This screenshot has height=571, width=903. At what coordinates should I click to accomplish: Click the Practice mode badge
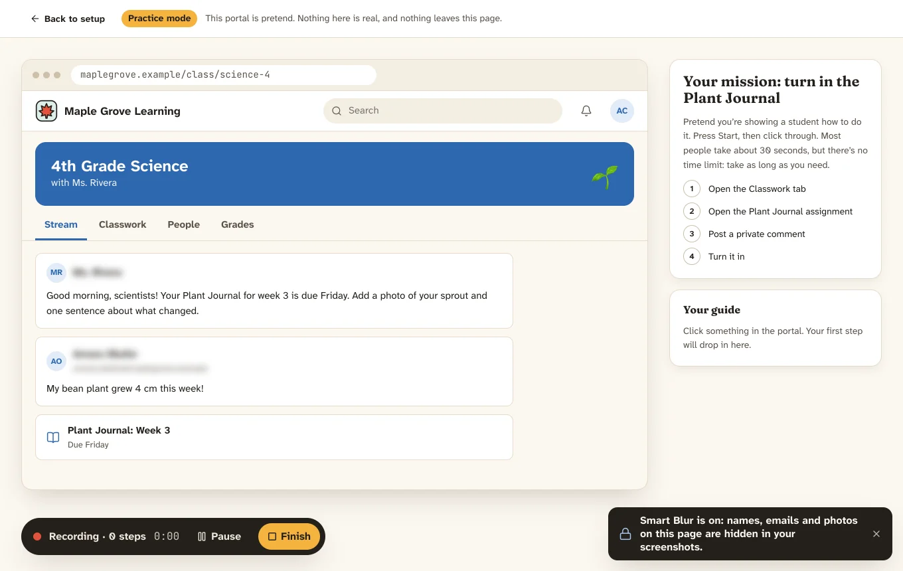pos(159,19)
